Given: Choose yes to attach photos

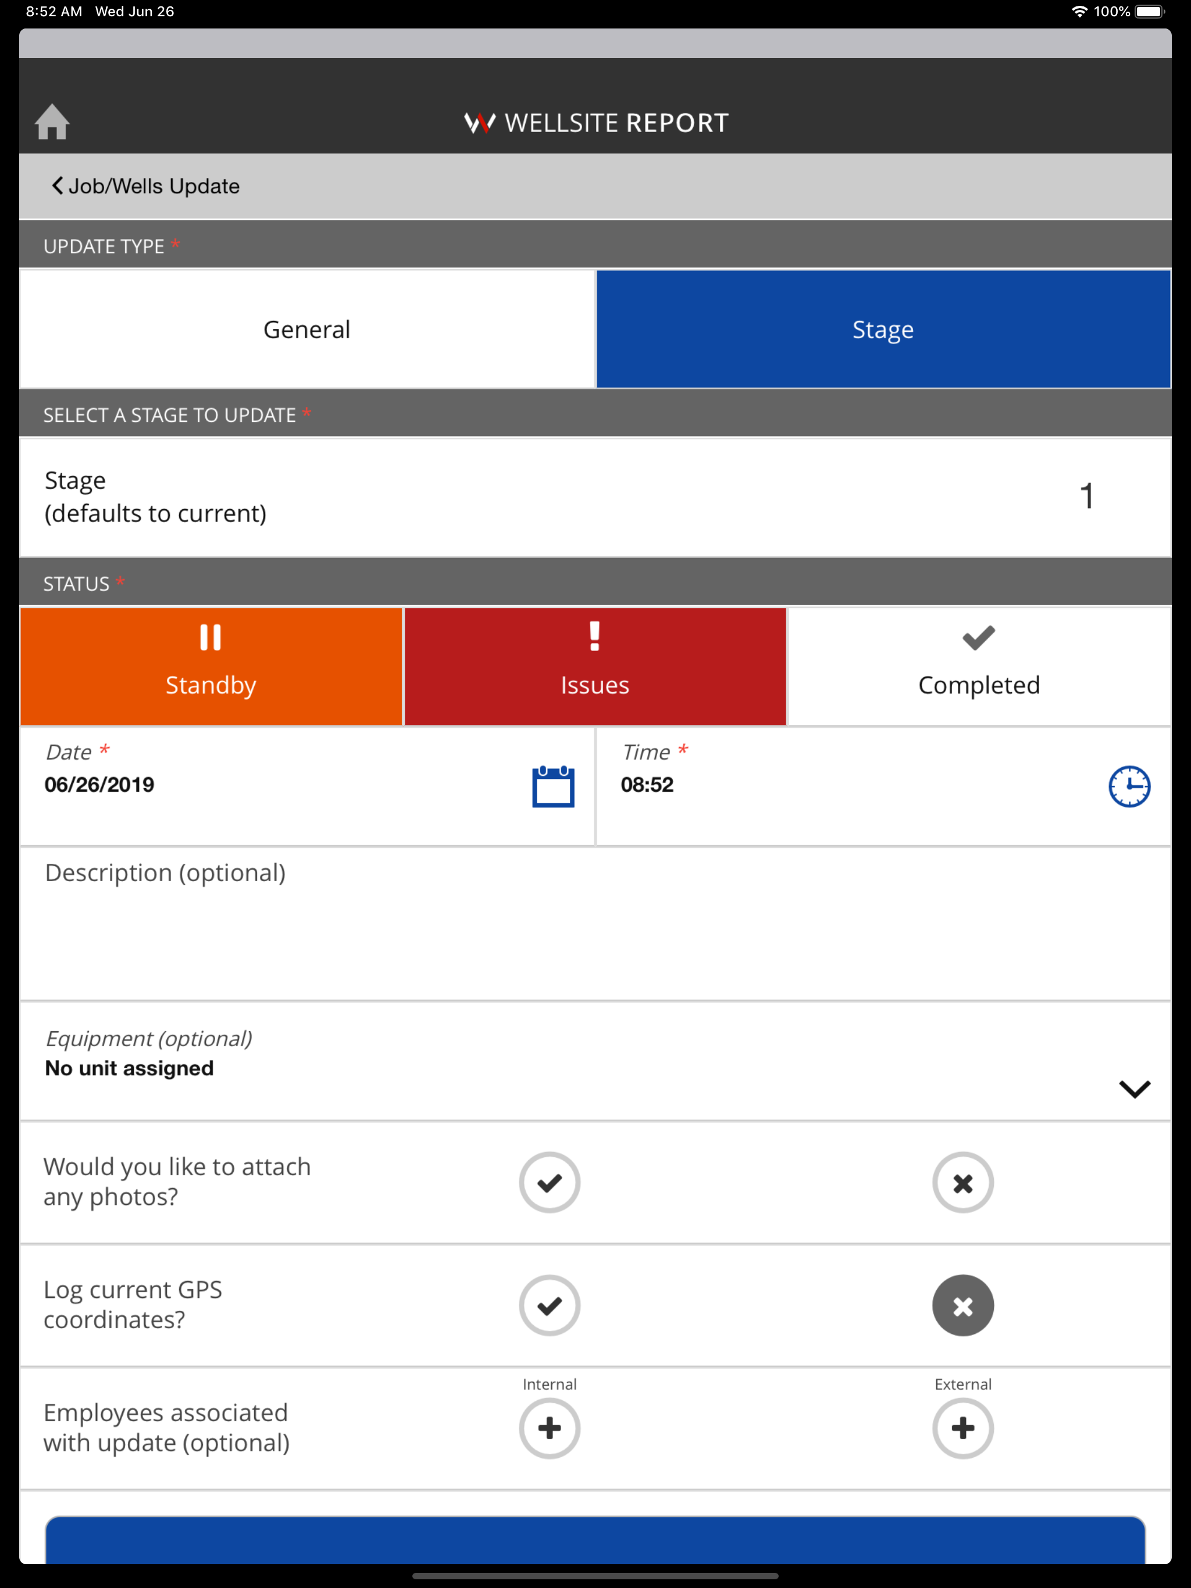Looking at the screenshot, I should click(550, 1182).
